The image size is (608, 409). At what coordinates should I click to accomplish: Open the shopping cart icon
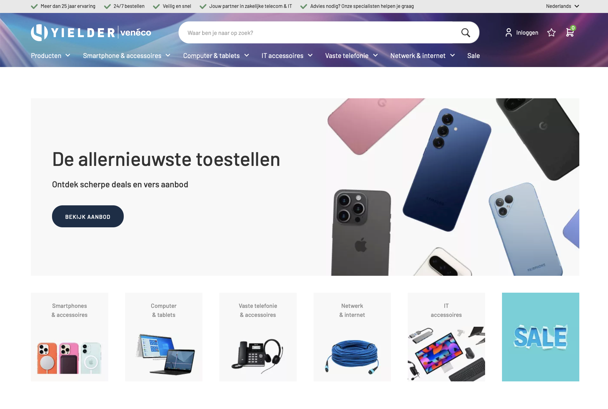point(570,32)
